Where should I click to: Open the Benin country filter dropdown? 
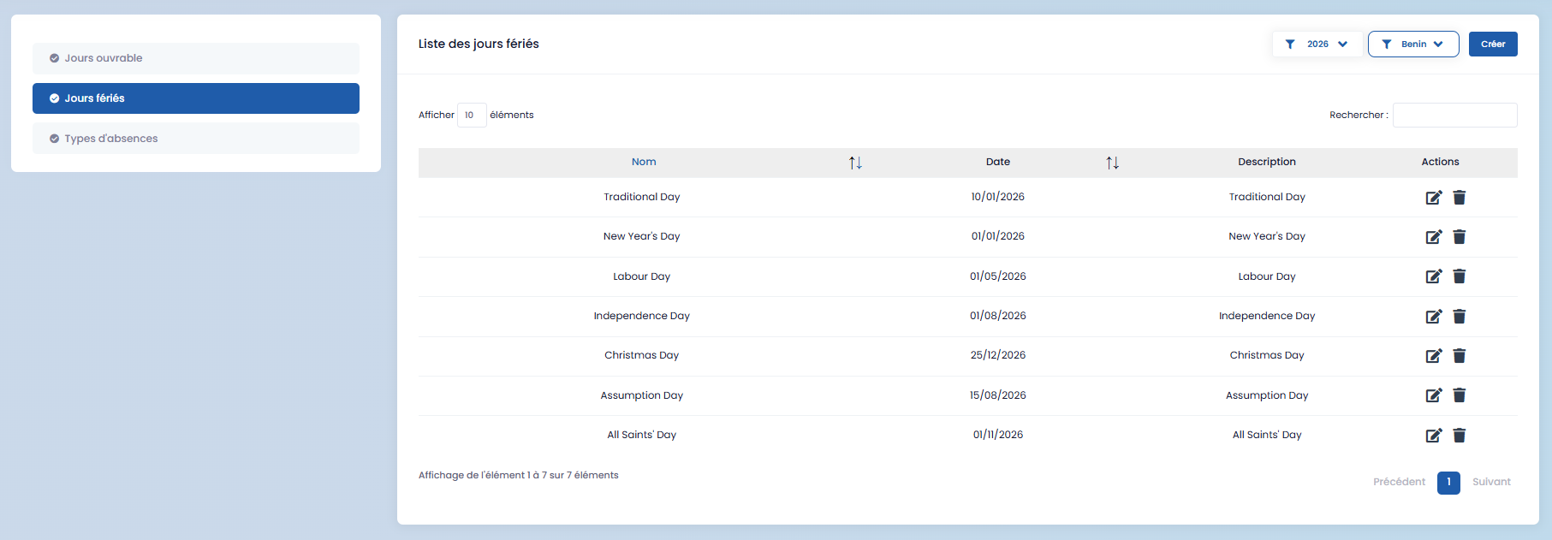1412,45
